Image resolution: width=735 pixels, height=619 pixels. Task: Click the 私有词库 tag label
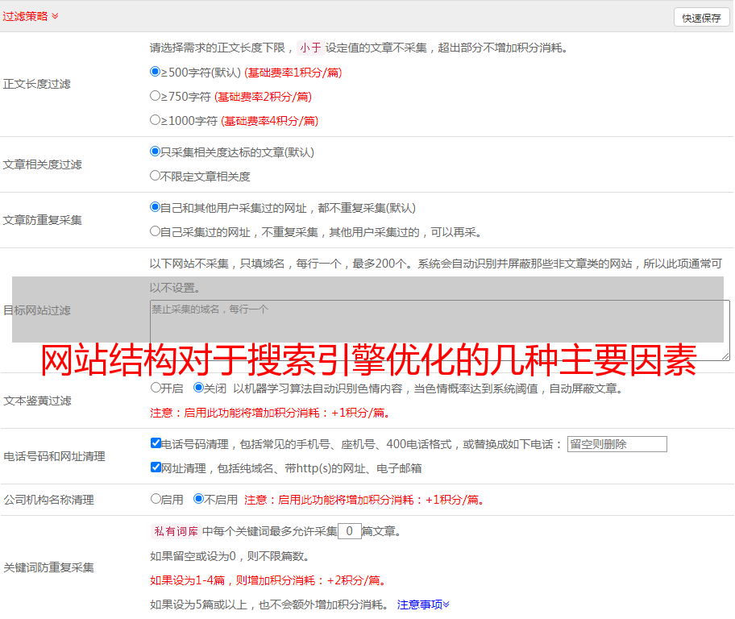pos(174,531)
